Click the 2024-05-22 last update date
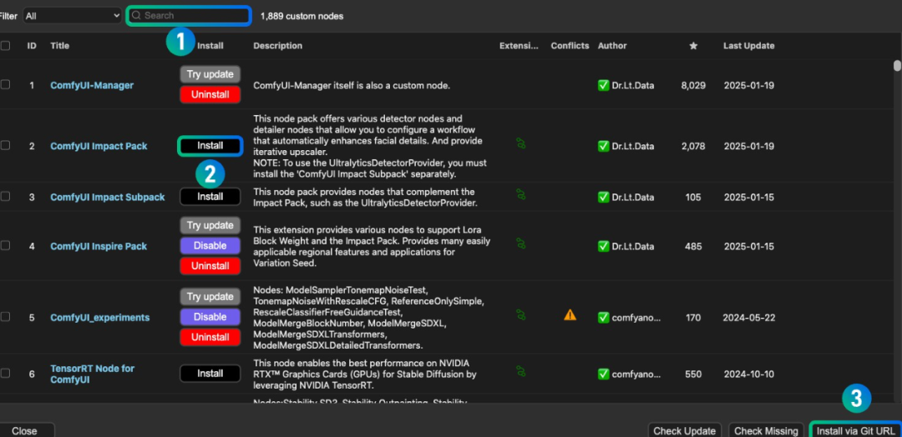 coord(748,318)
